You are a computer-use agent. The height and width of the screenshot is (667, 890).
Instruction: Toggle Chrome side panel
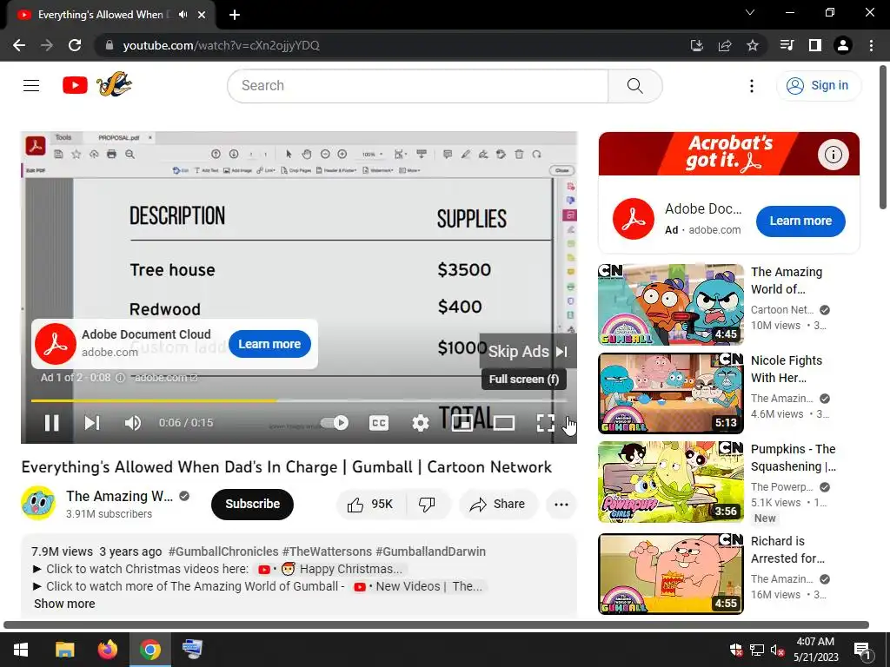815,45
